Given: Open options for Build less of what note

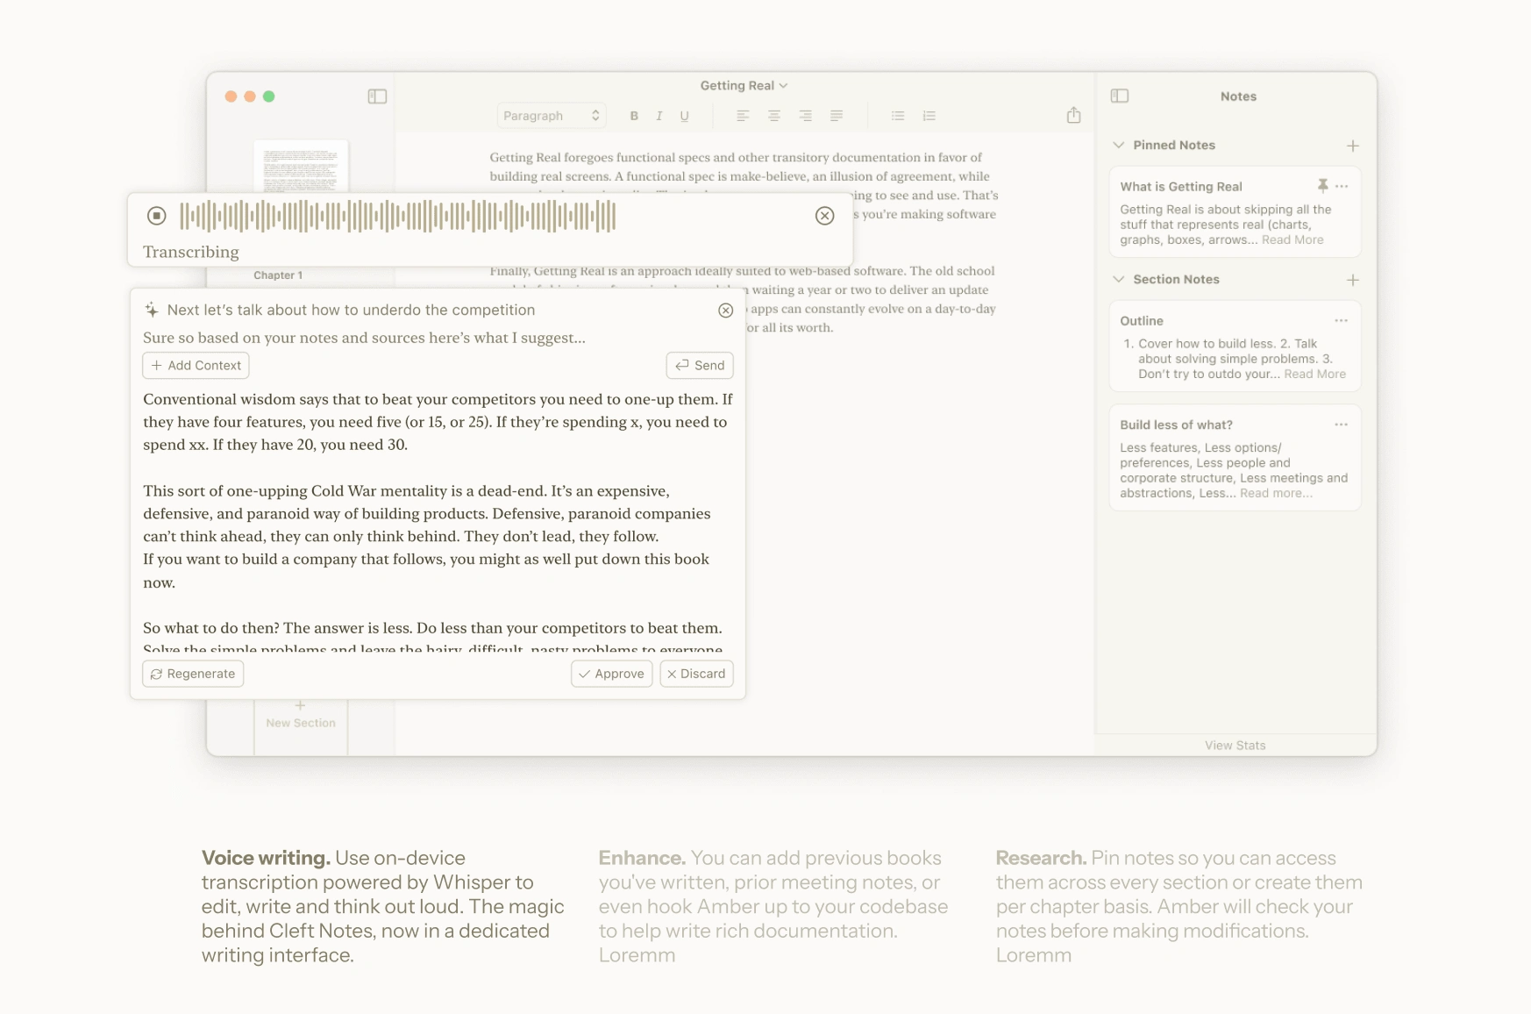Looking at the screenshot, I should 1342,425.
